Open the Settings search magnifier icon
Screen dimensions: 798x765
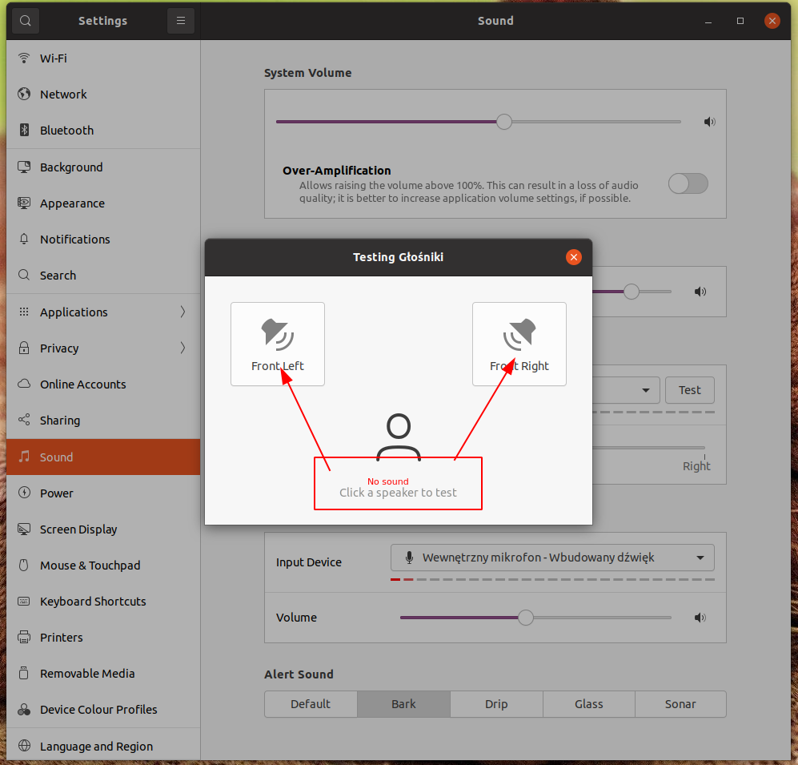click(26, 21)
